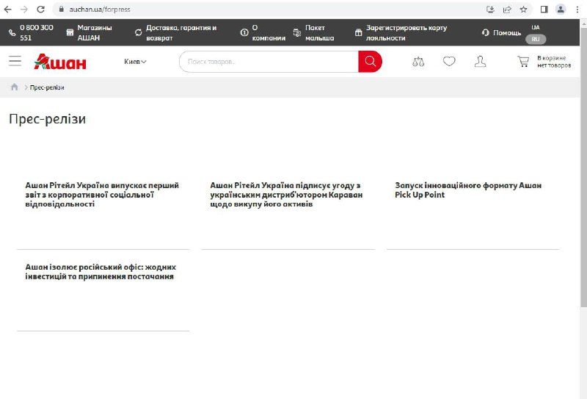Open the hamburger menu
This screenshot has width=587, height=399.
[x=15, y=61]
